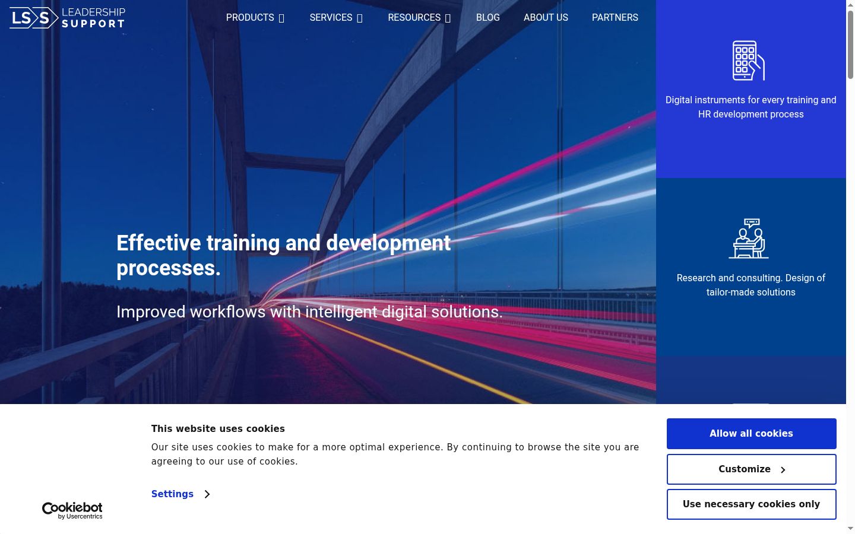This screenshot has height=534, width=855.
Task: Click the scrollbar down arrow
Action: [x=850, y=528]
